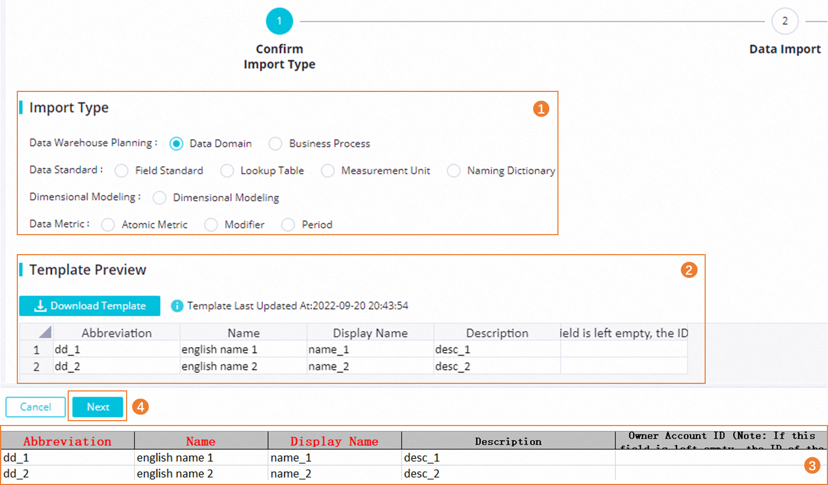Select the Atomic Metric radio button
The image size is (828, 485).
[x=108, y=224]
